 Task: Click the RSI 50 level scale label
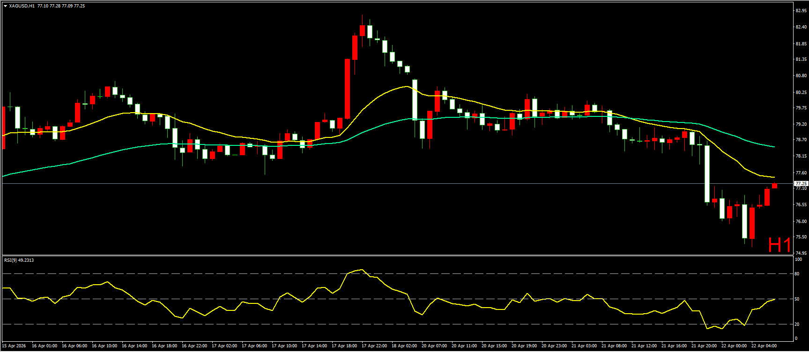pyautogui.click(x=797, y=299)
